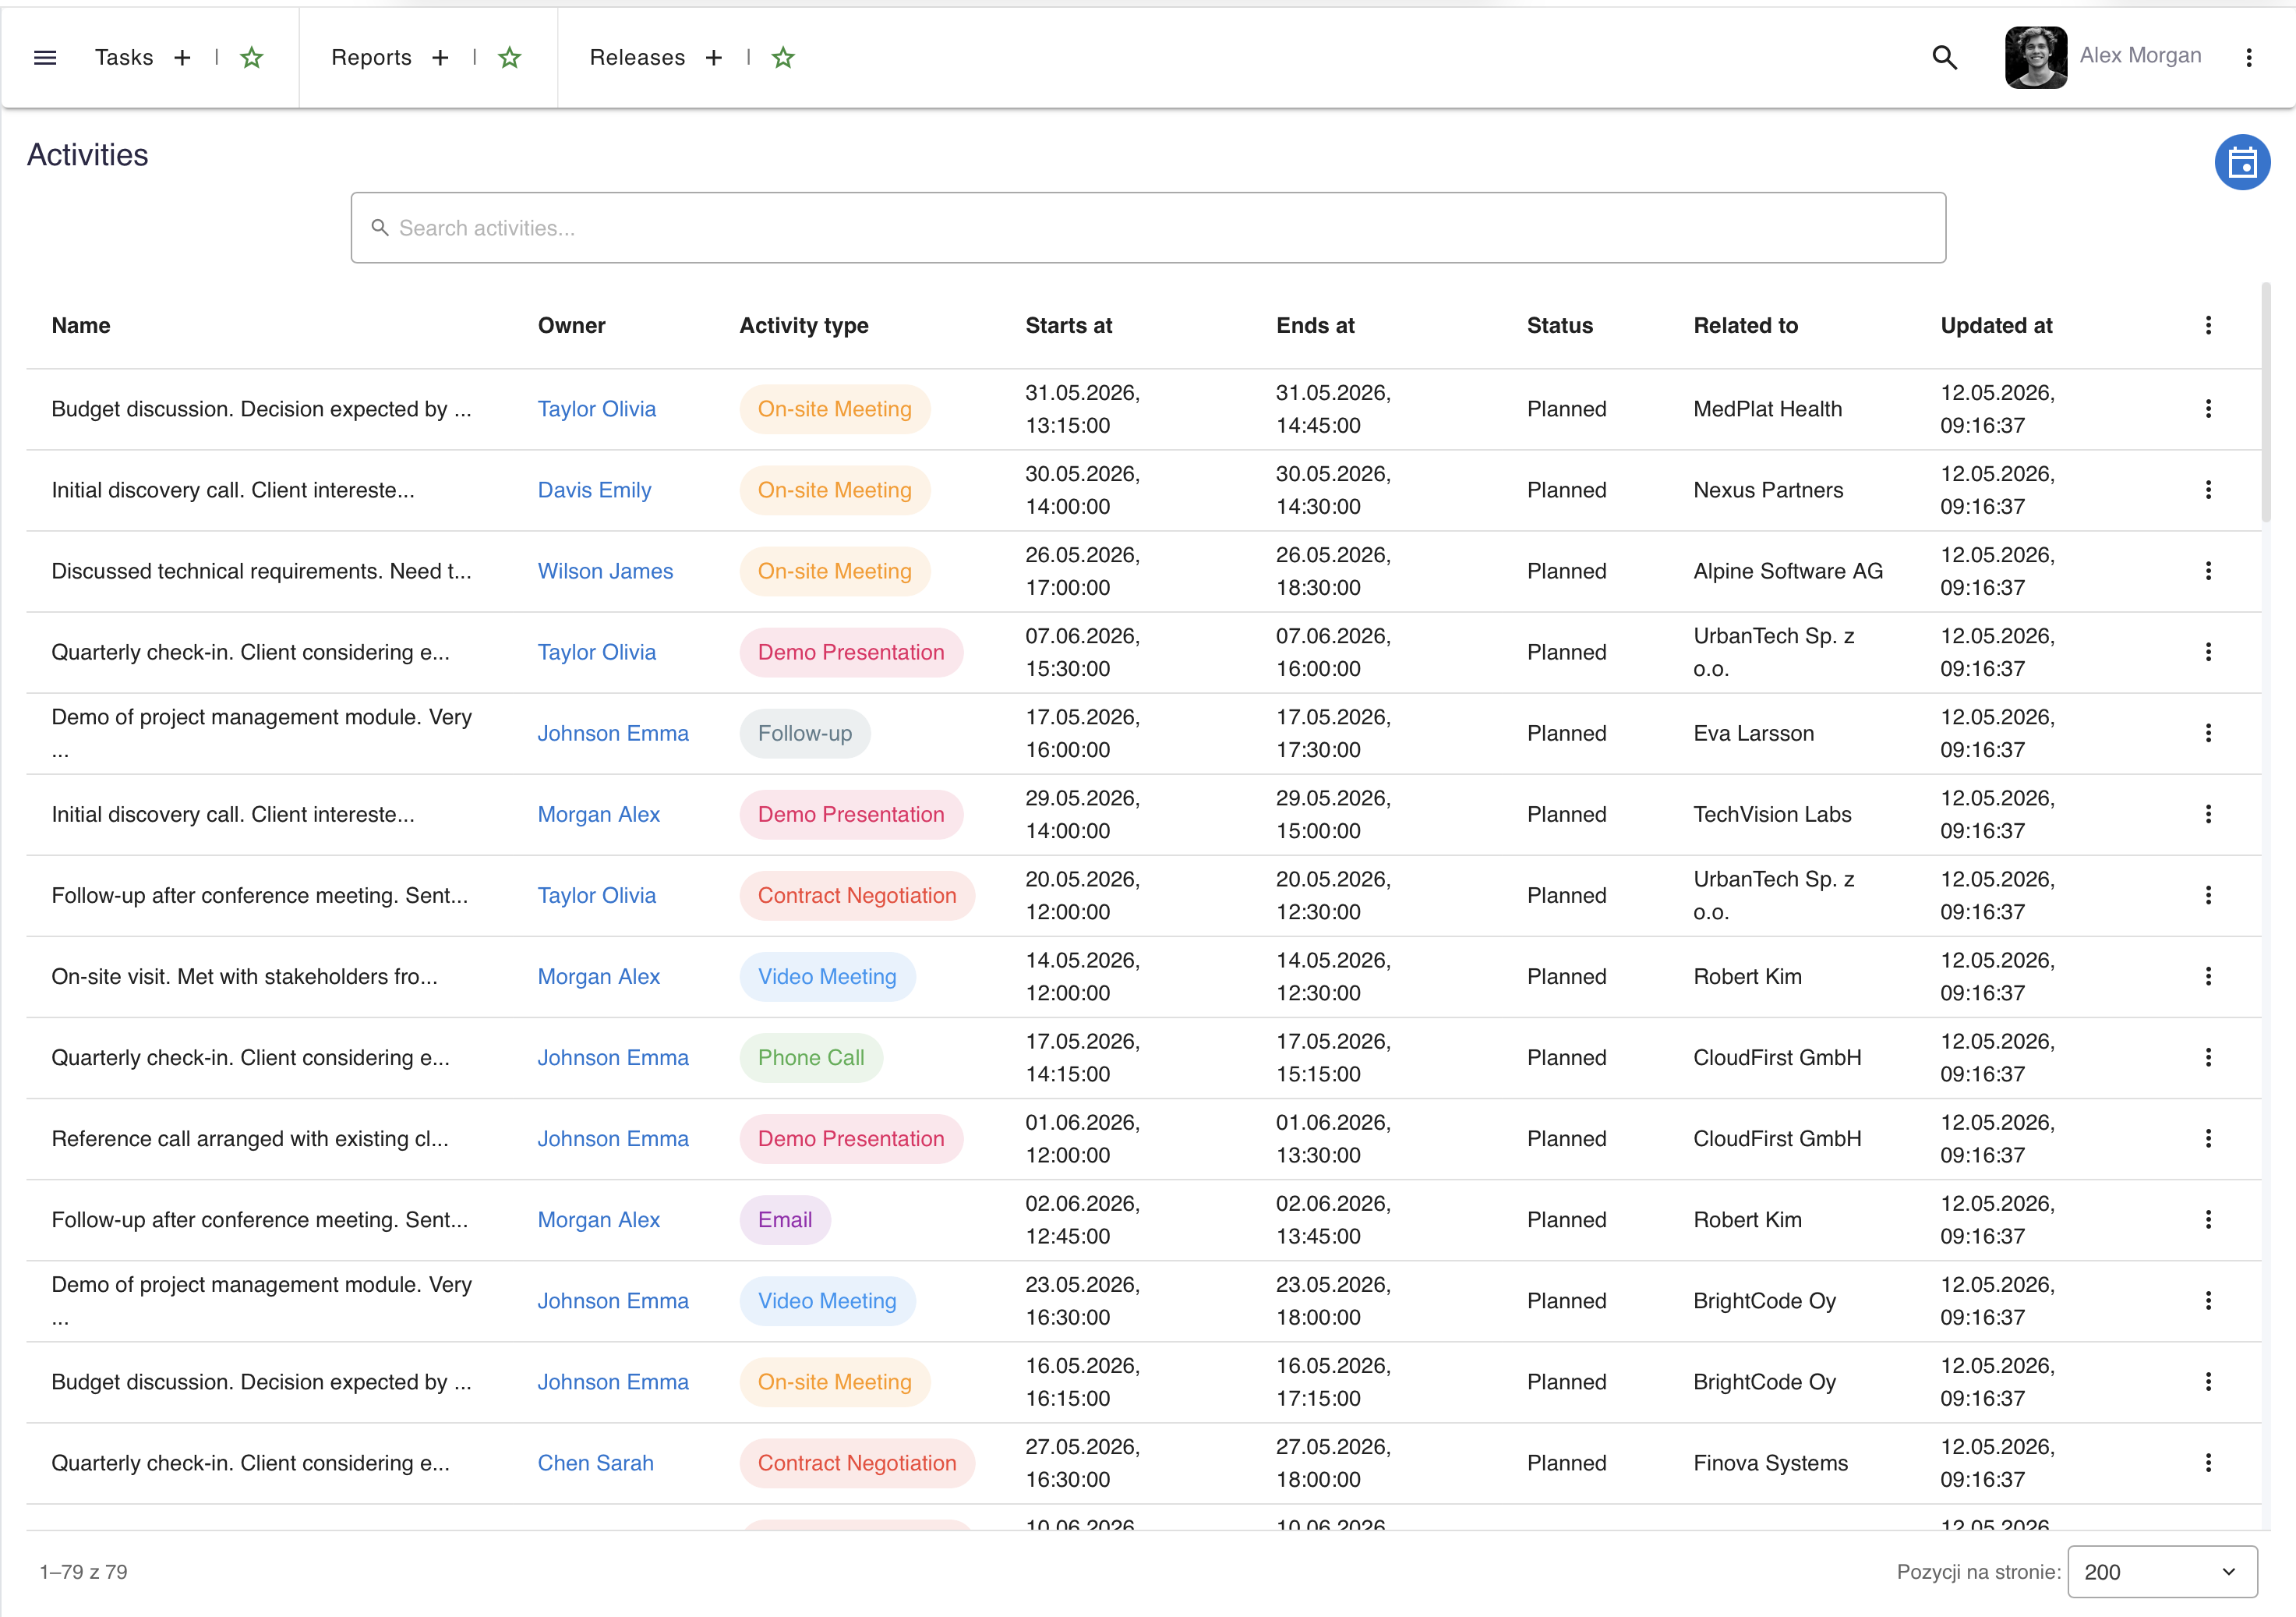Open row actions for MedPlat Health activity

point(2208,409)
